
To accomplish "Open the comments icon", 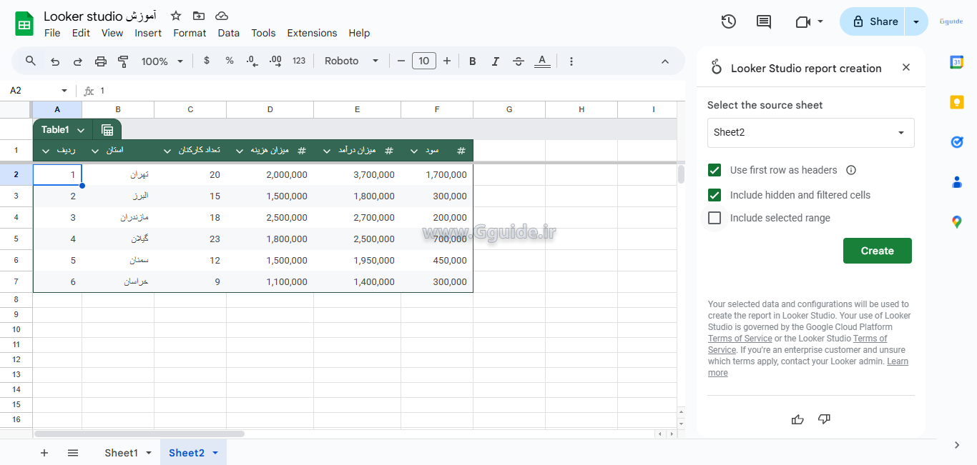I will tap(764, 21).
